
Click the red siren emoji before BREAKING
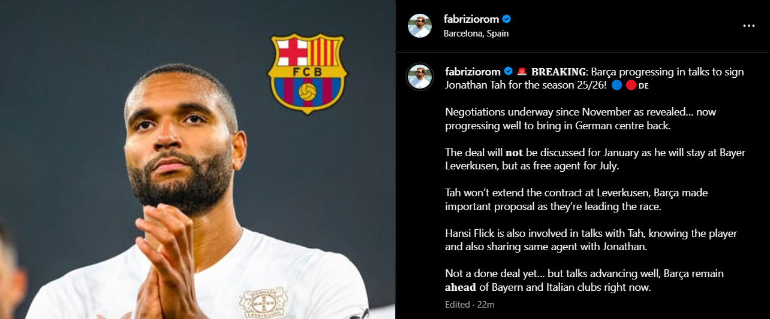pyautogui.click(x=522, y=72)
